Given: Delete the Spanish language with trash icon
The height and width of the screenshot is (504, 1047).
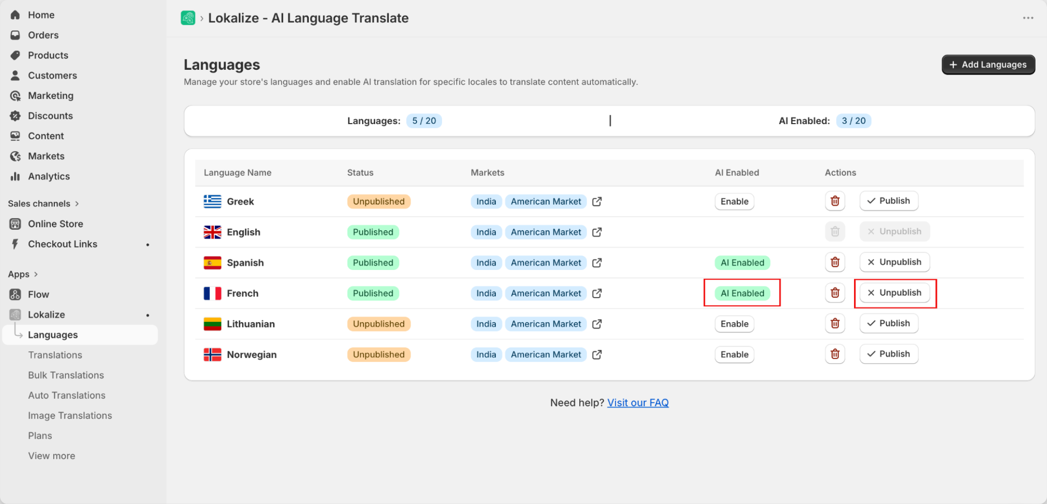Looking at the screenshot, I should tap(835, 262).
